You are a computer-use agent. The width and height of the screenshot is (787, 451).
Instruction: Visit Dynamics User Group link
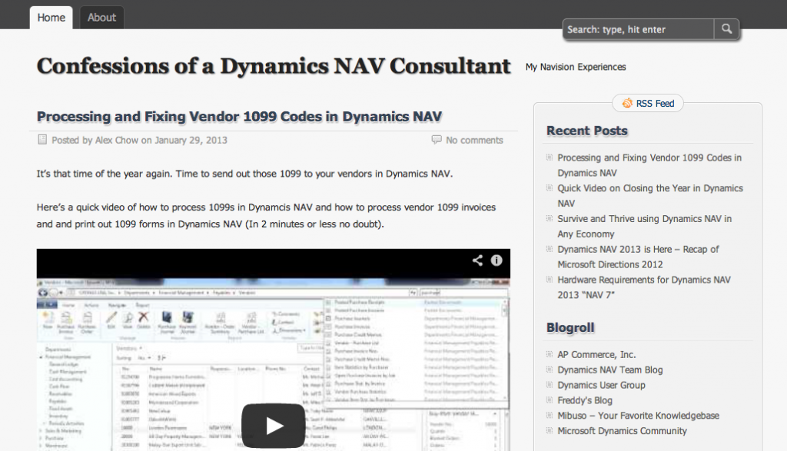tap(601, 385)
